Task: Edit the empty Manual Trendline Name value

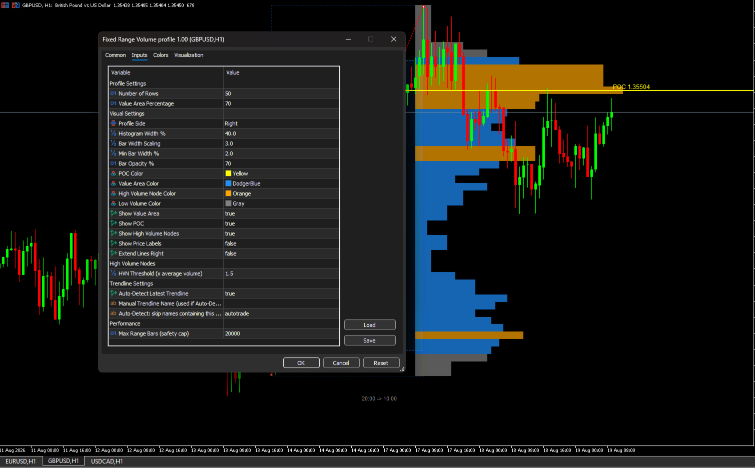Action: coord(281,303)
